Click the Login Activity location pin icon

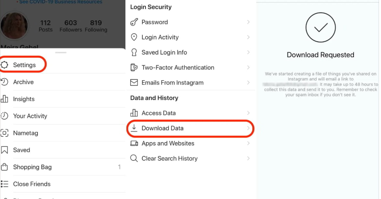(134, 37)
